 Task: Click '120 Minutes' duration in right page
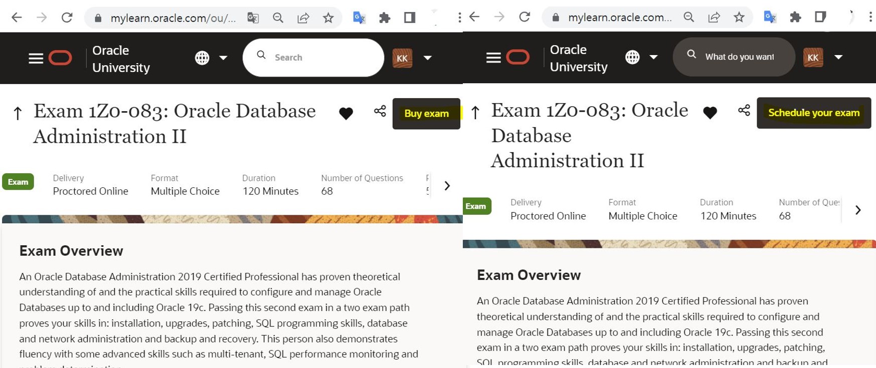728,216
